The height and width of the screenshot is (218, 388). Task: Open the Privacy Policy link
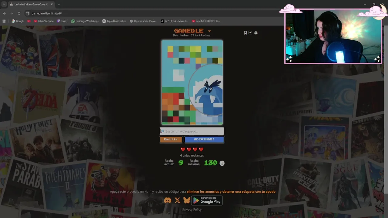click(x=192, y=210)
